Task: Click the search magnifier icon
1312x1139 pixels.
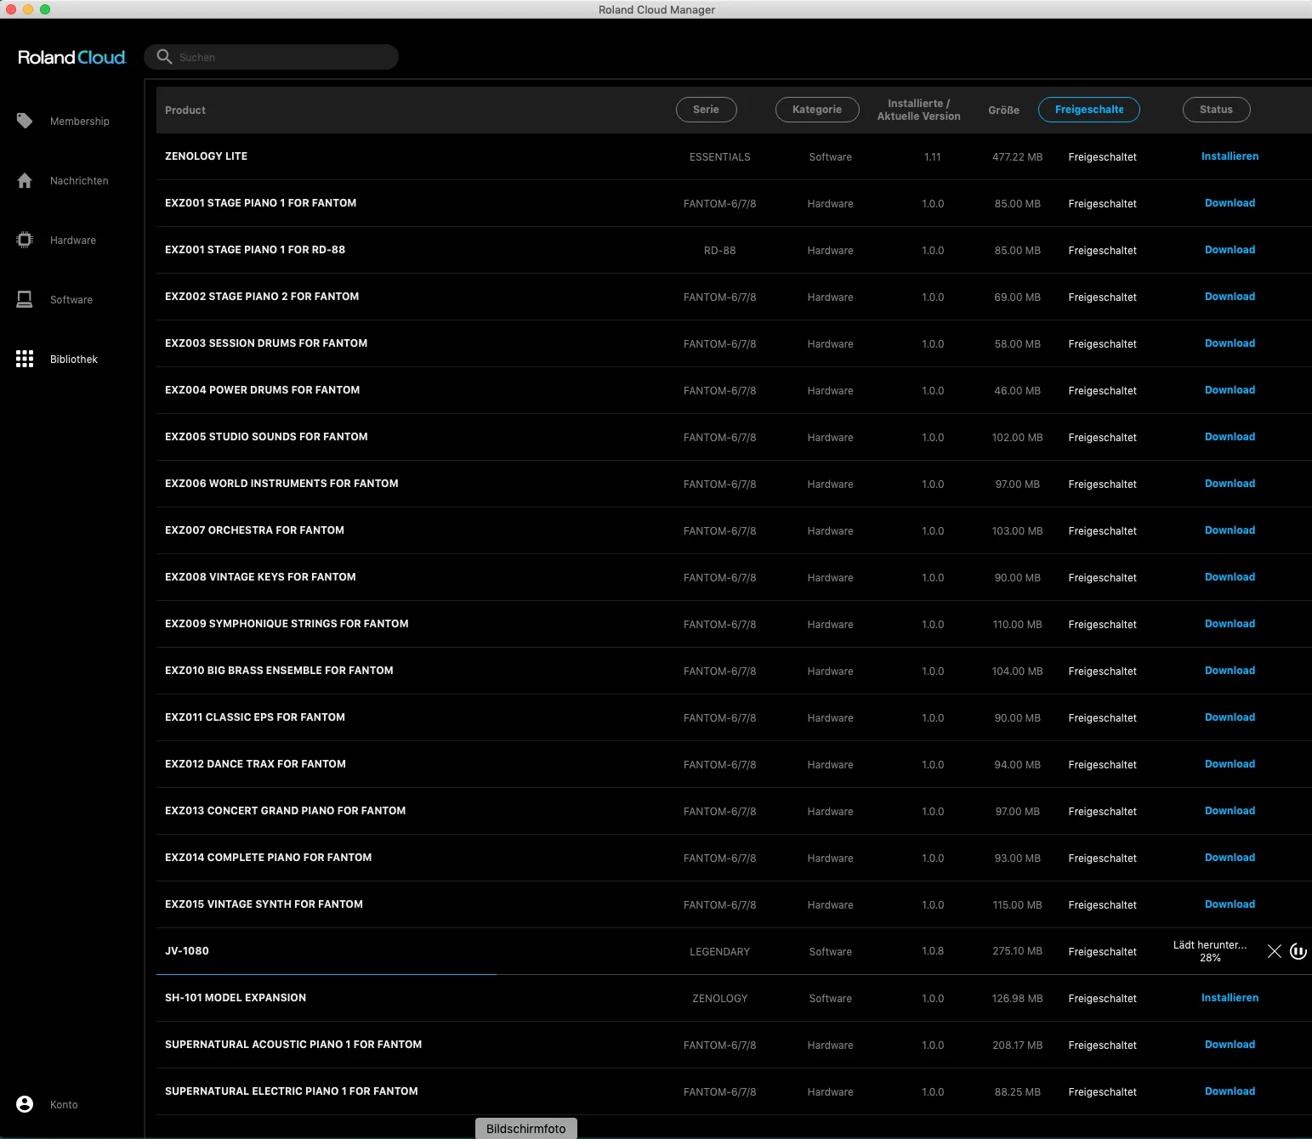Action: click(x=164, y=57)
